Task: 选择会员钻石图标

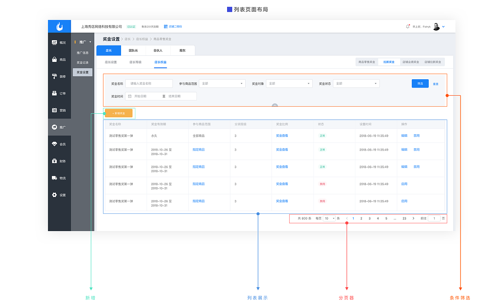Action: 55,144
